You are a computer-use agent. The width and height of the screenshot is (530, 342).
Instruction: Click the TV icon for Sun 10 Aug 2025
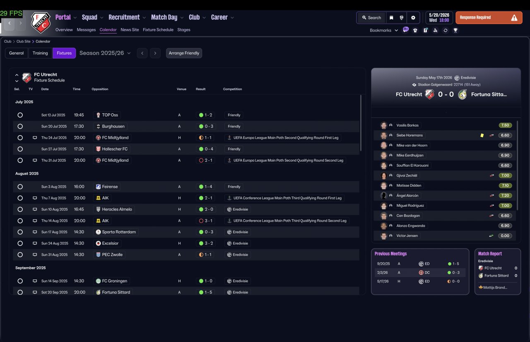[x=35, y=209]
